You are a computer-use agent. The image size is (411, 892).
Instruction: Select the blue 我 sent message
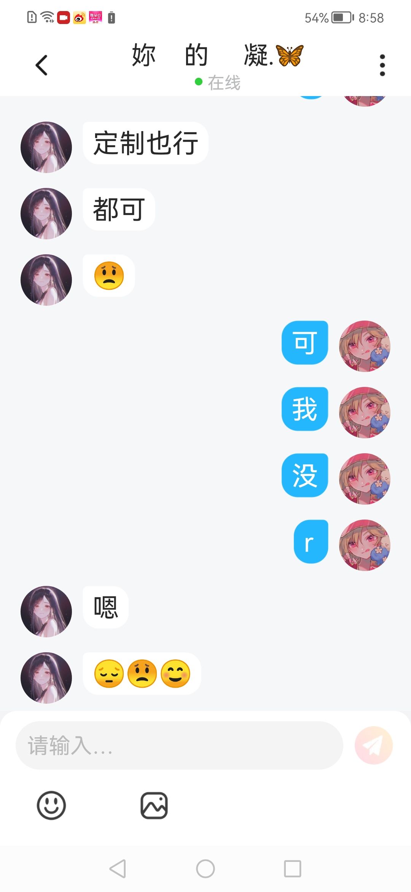click(305, 409)
